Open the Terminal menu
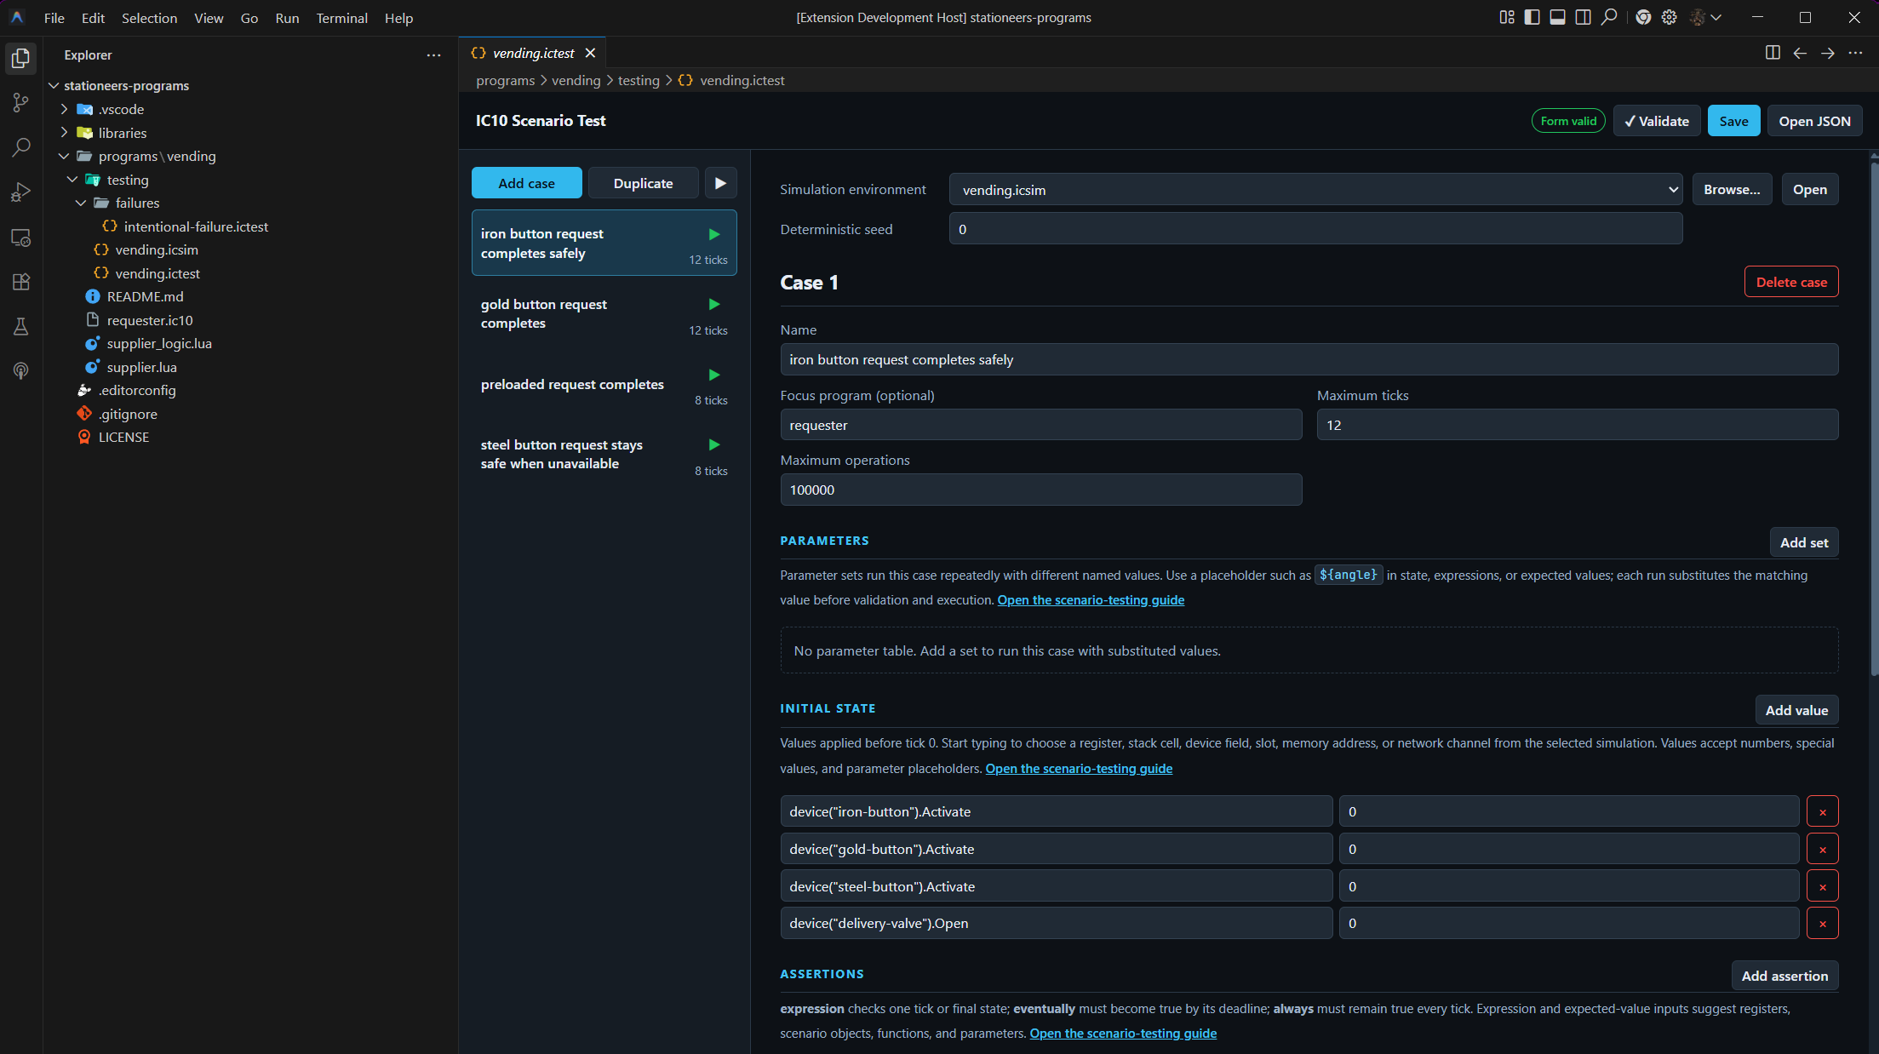Screen dimensions: 1879x1054 341,18
